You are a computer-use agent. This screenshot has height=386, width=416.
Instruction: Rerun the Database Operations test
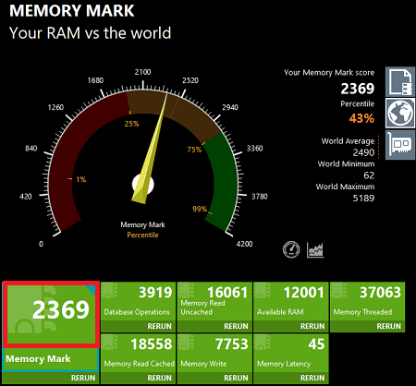click(x=159, y=326)
